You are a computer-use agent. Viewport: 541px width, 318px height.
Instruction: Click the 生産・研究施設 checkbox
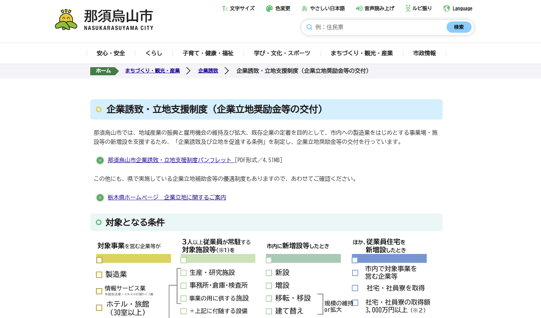184,273
